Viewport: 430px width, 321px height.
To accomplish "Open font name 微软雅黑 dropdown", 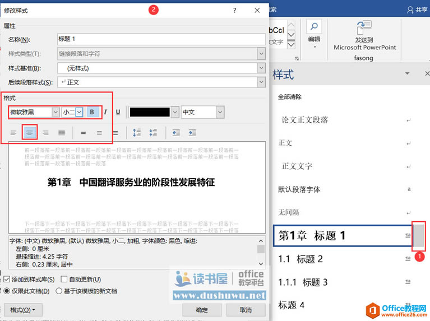I will (56, 112).
